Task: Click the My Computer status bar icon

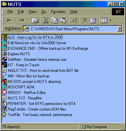Action: pyautogui.click(x=83, y=127)
